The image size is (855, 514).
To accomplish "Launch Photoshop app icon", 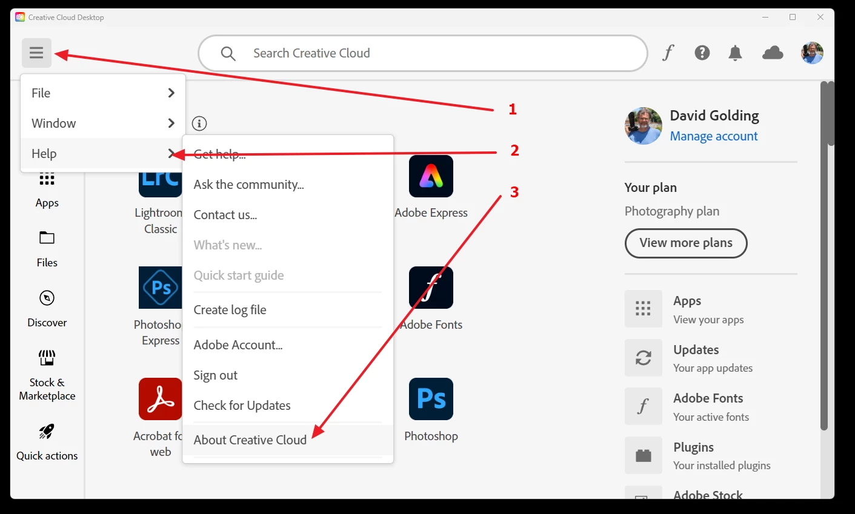I will (x=431, y=399).
